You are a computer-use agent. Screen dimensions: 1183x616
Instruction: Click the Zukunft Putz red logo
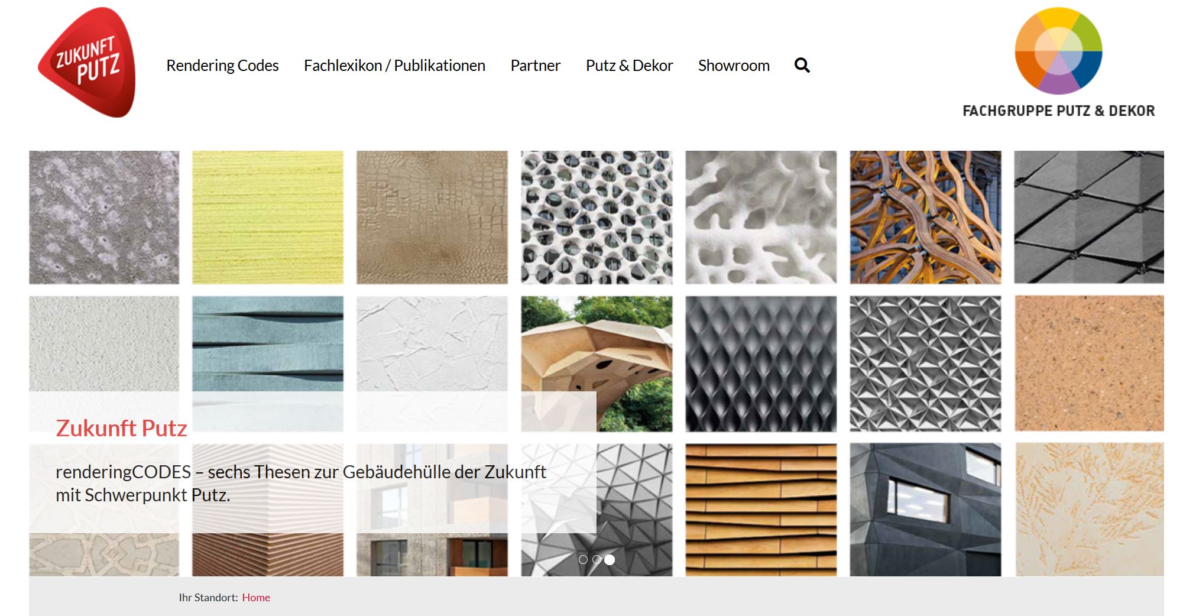pos(87,62)
